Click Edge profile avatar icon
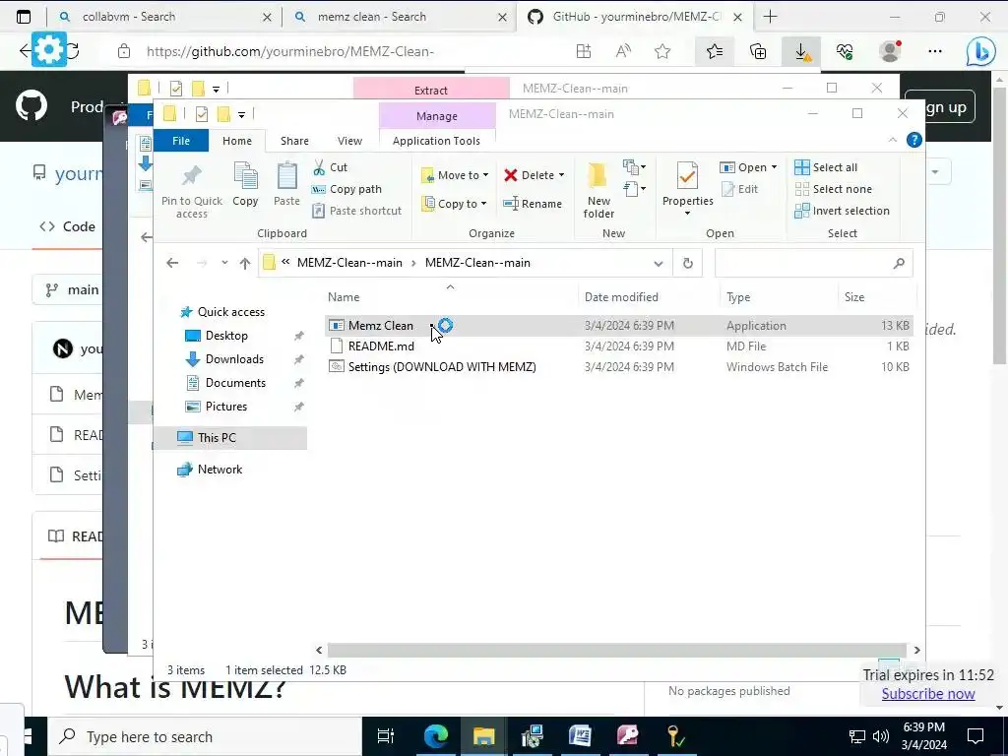 coord(890,51)
